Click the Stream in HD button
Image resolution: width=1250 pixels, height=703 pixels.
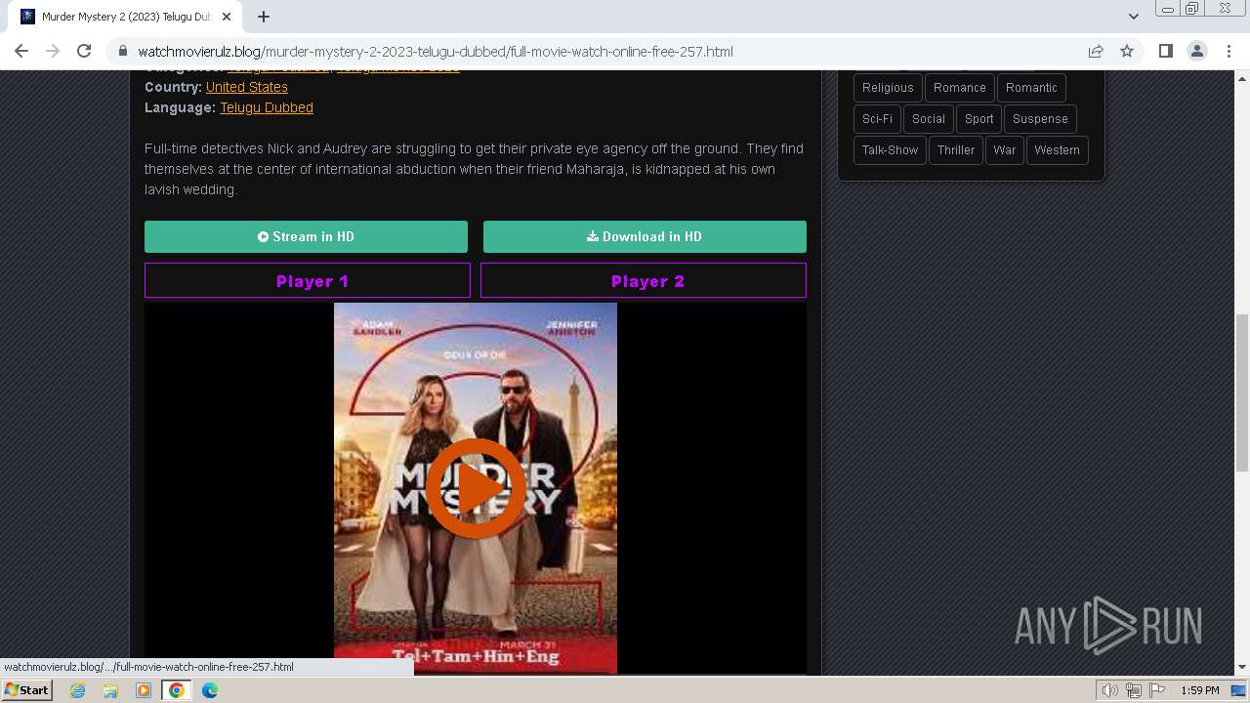[x=306, y=236]
